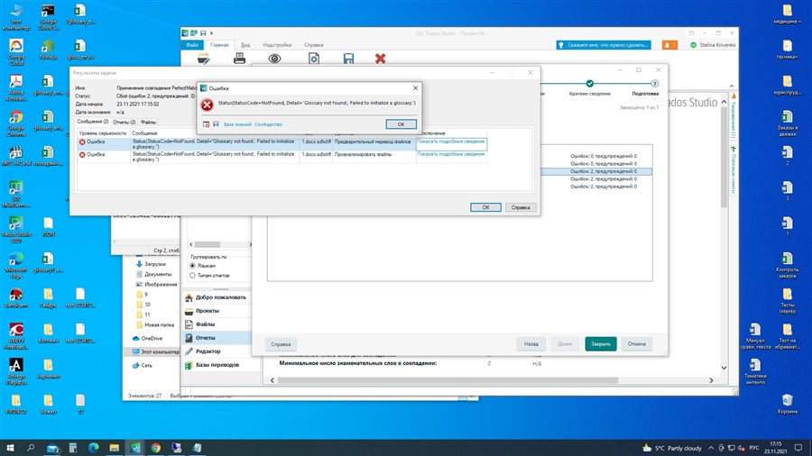Open the Редактор view in navigation pane
Screen dimensions: 812x456
point(216,351)
